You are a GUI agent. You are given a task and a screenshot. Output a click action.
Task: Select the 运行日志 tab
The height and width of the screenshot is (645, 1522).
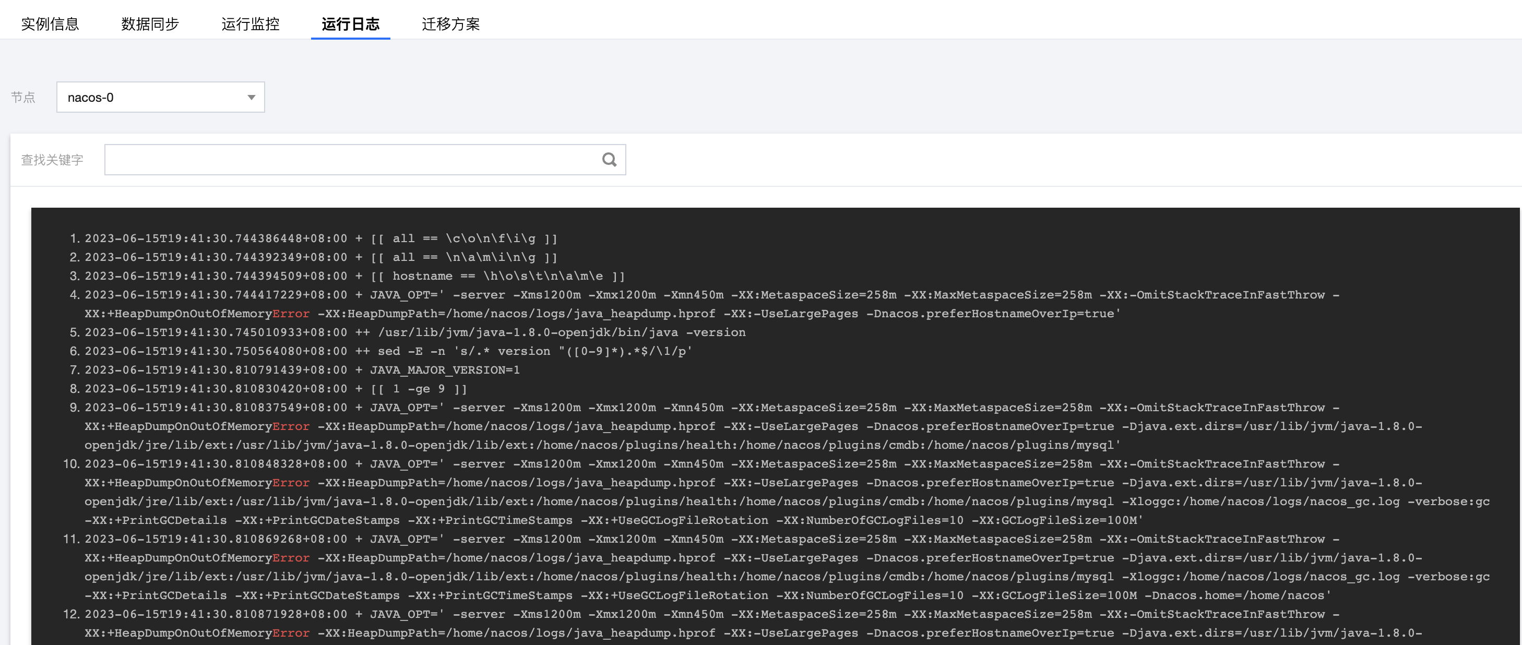(350, 24)
